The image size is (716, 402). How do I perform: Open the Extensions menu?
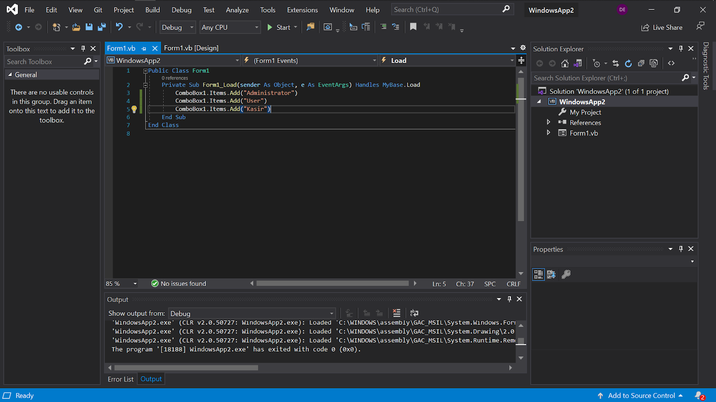click(303, 10)
